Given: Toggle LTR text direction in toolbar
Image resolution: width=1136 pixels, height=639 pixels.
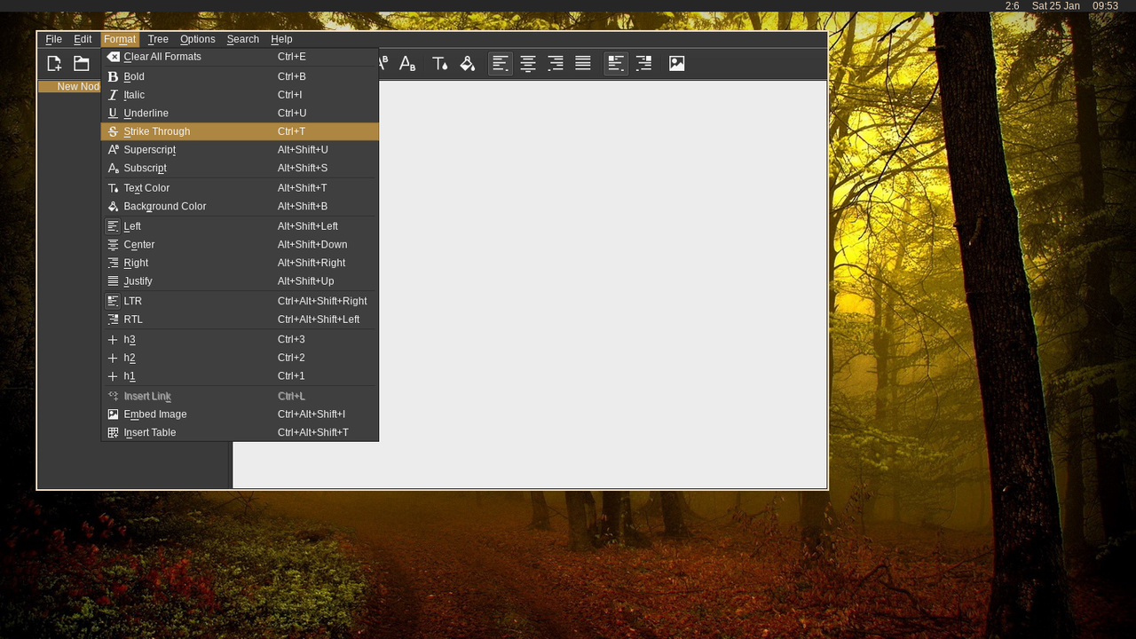Looking at the screenshot, I should [x=616, y=63].
